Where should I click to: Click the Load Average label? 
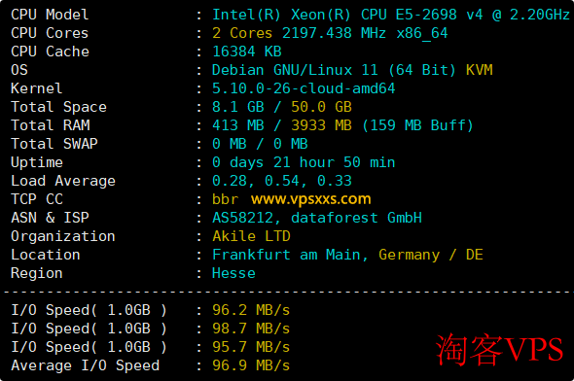pyautogui.click(x=63, y=181)
